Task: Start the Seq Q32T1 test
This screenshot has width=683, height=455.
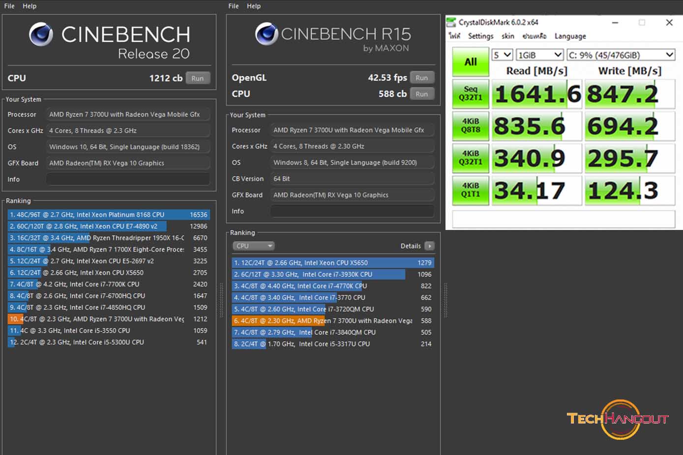Action: (471, 93)
